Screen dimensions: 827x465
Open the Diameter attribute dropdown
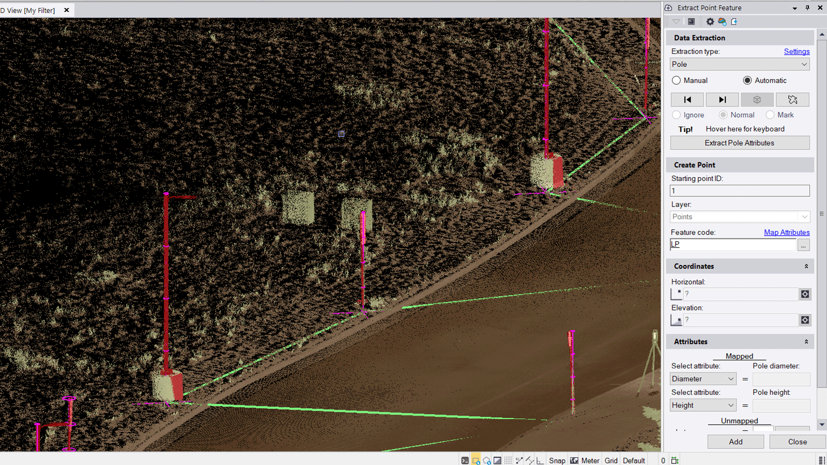[x=703, y=379]
